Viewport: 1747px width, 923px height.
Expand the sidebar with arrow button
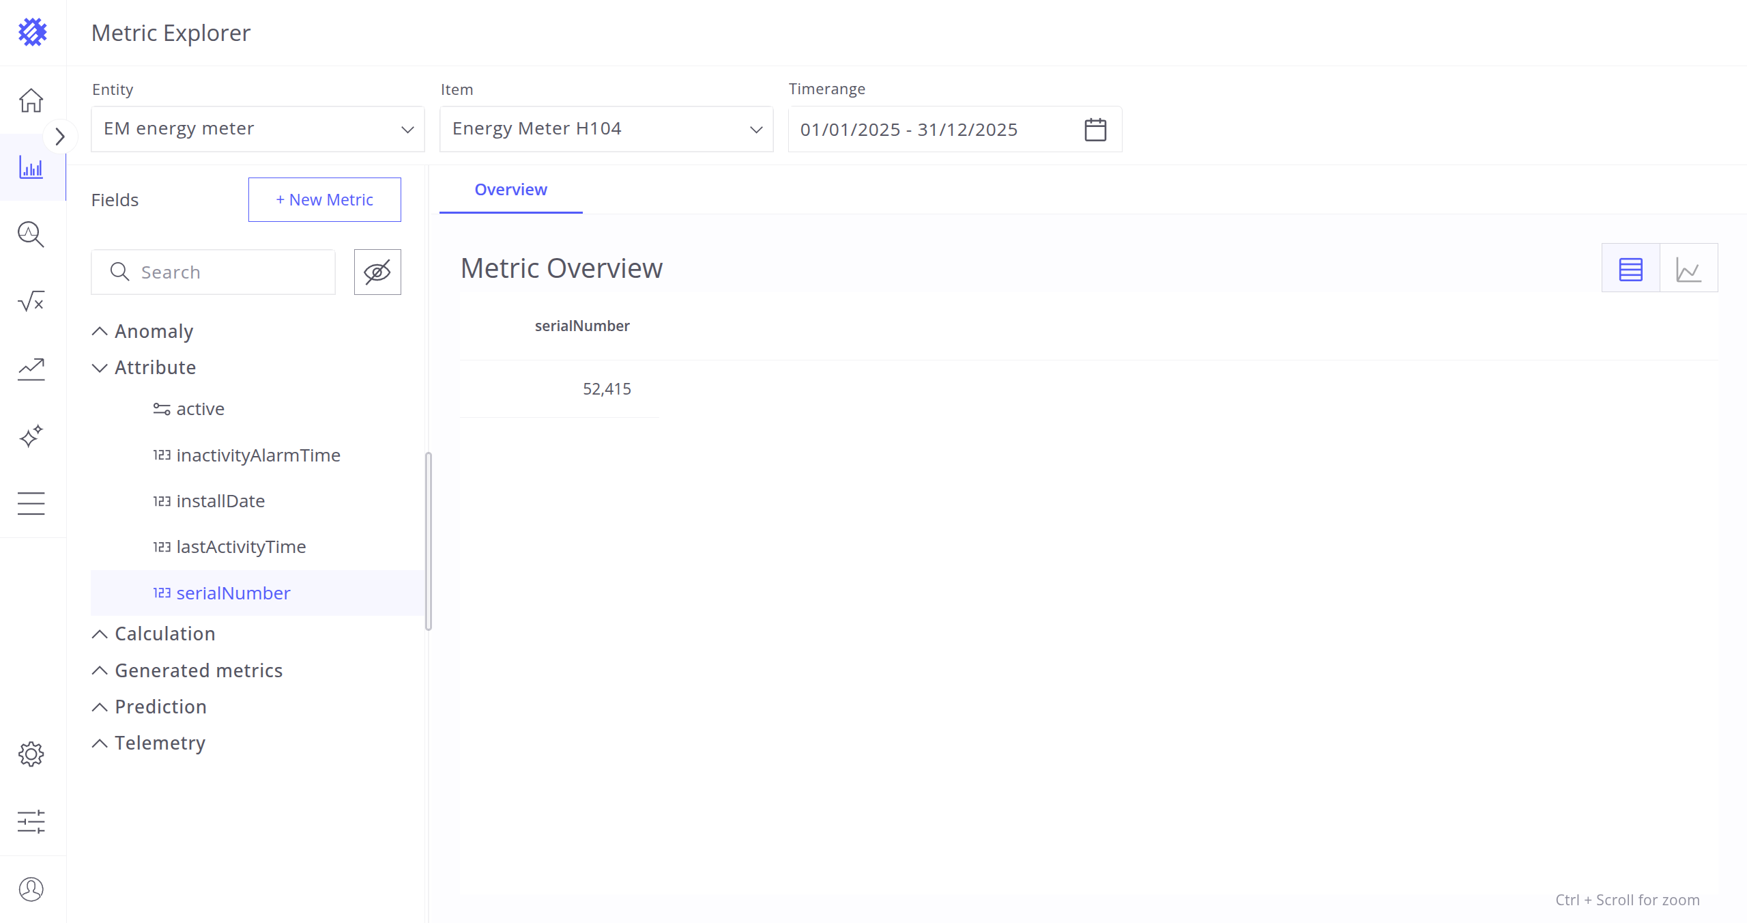[x=60, y=137]
